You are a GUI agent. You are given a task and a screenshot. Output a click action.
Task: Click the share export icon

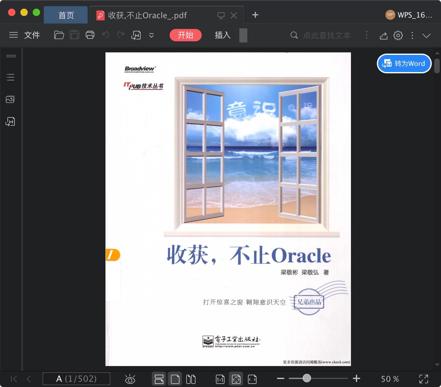[x=383, y=35]
